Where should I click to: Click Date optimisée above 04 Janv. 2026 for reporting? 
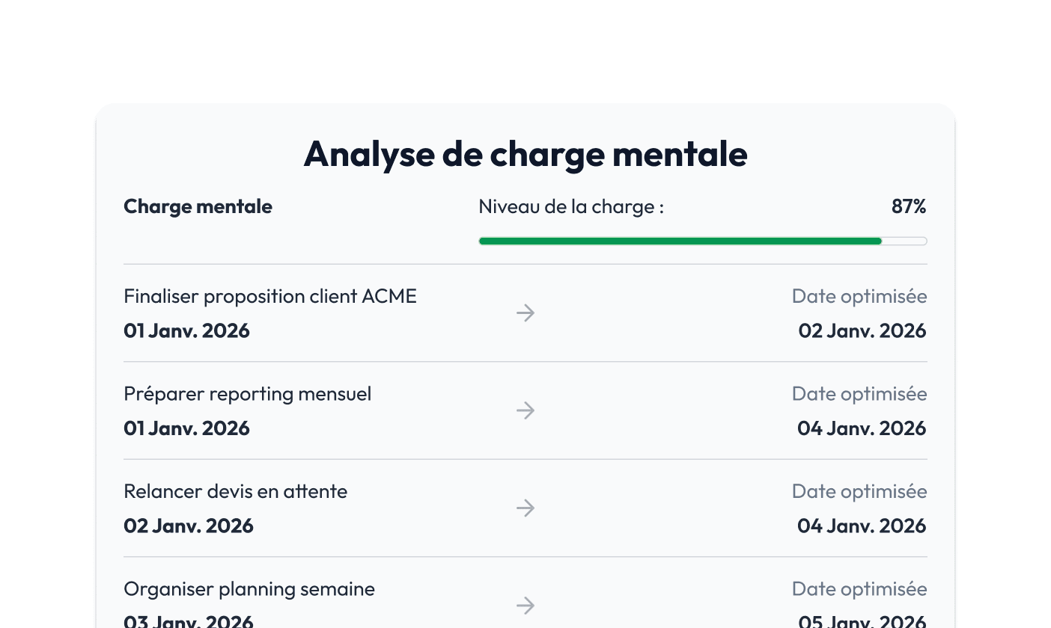[x=859, y=394]
